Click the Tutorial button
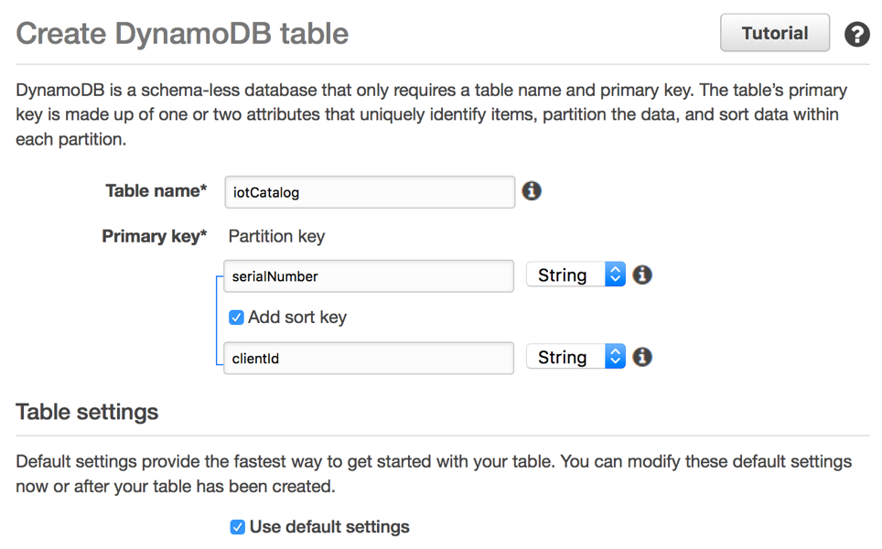 click(775, 33)
